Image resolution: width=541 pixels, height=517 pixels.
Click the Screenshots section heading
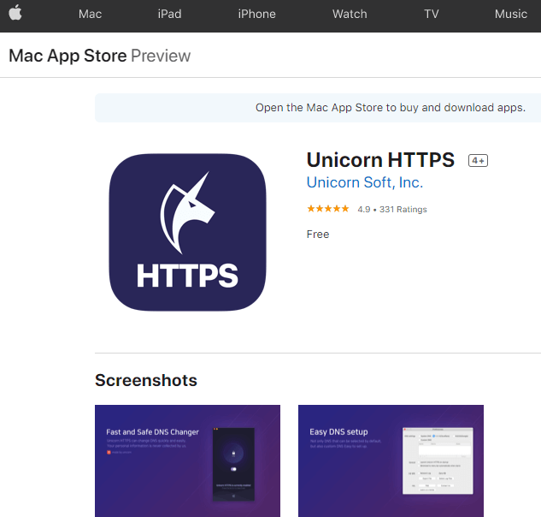point(146,381)
